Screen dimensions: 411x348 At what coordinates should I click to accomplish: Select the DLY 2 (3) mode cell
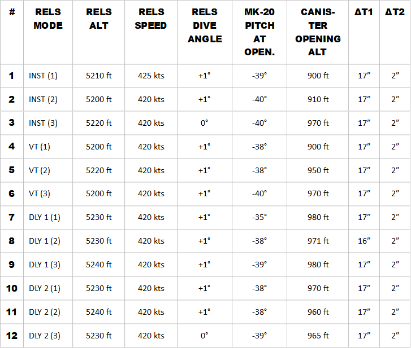[45, 336]
